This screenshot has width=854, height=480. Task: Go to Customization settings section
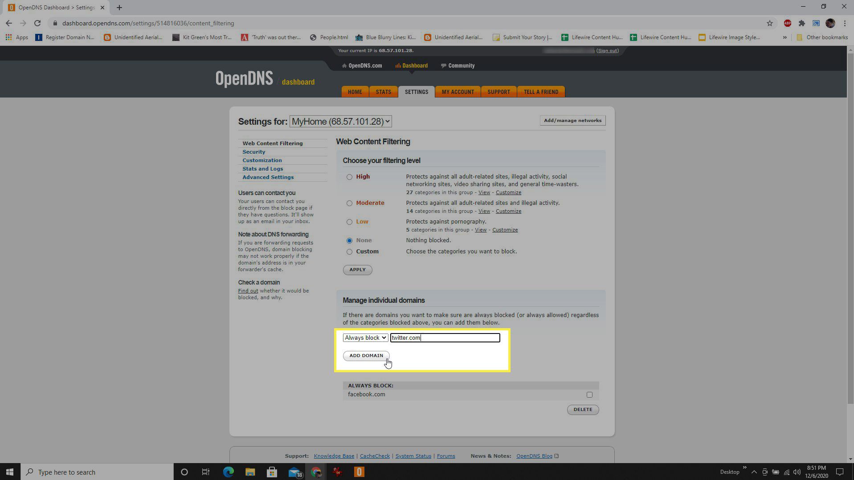tap(262, 160)
